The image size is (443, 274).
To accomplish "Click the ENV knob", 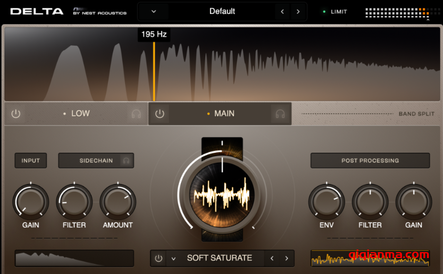I will [327, 202].
